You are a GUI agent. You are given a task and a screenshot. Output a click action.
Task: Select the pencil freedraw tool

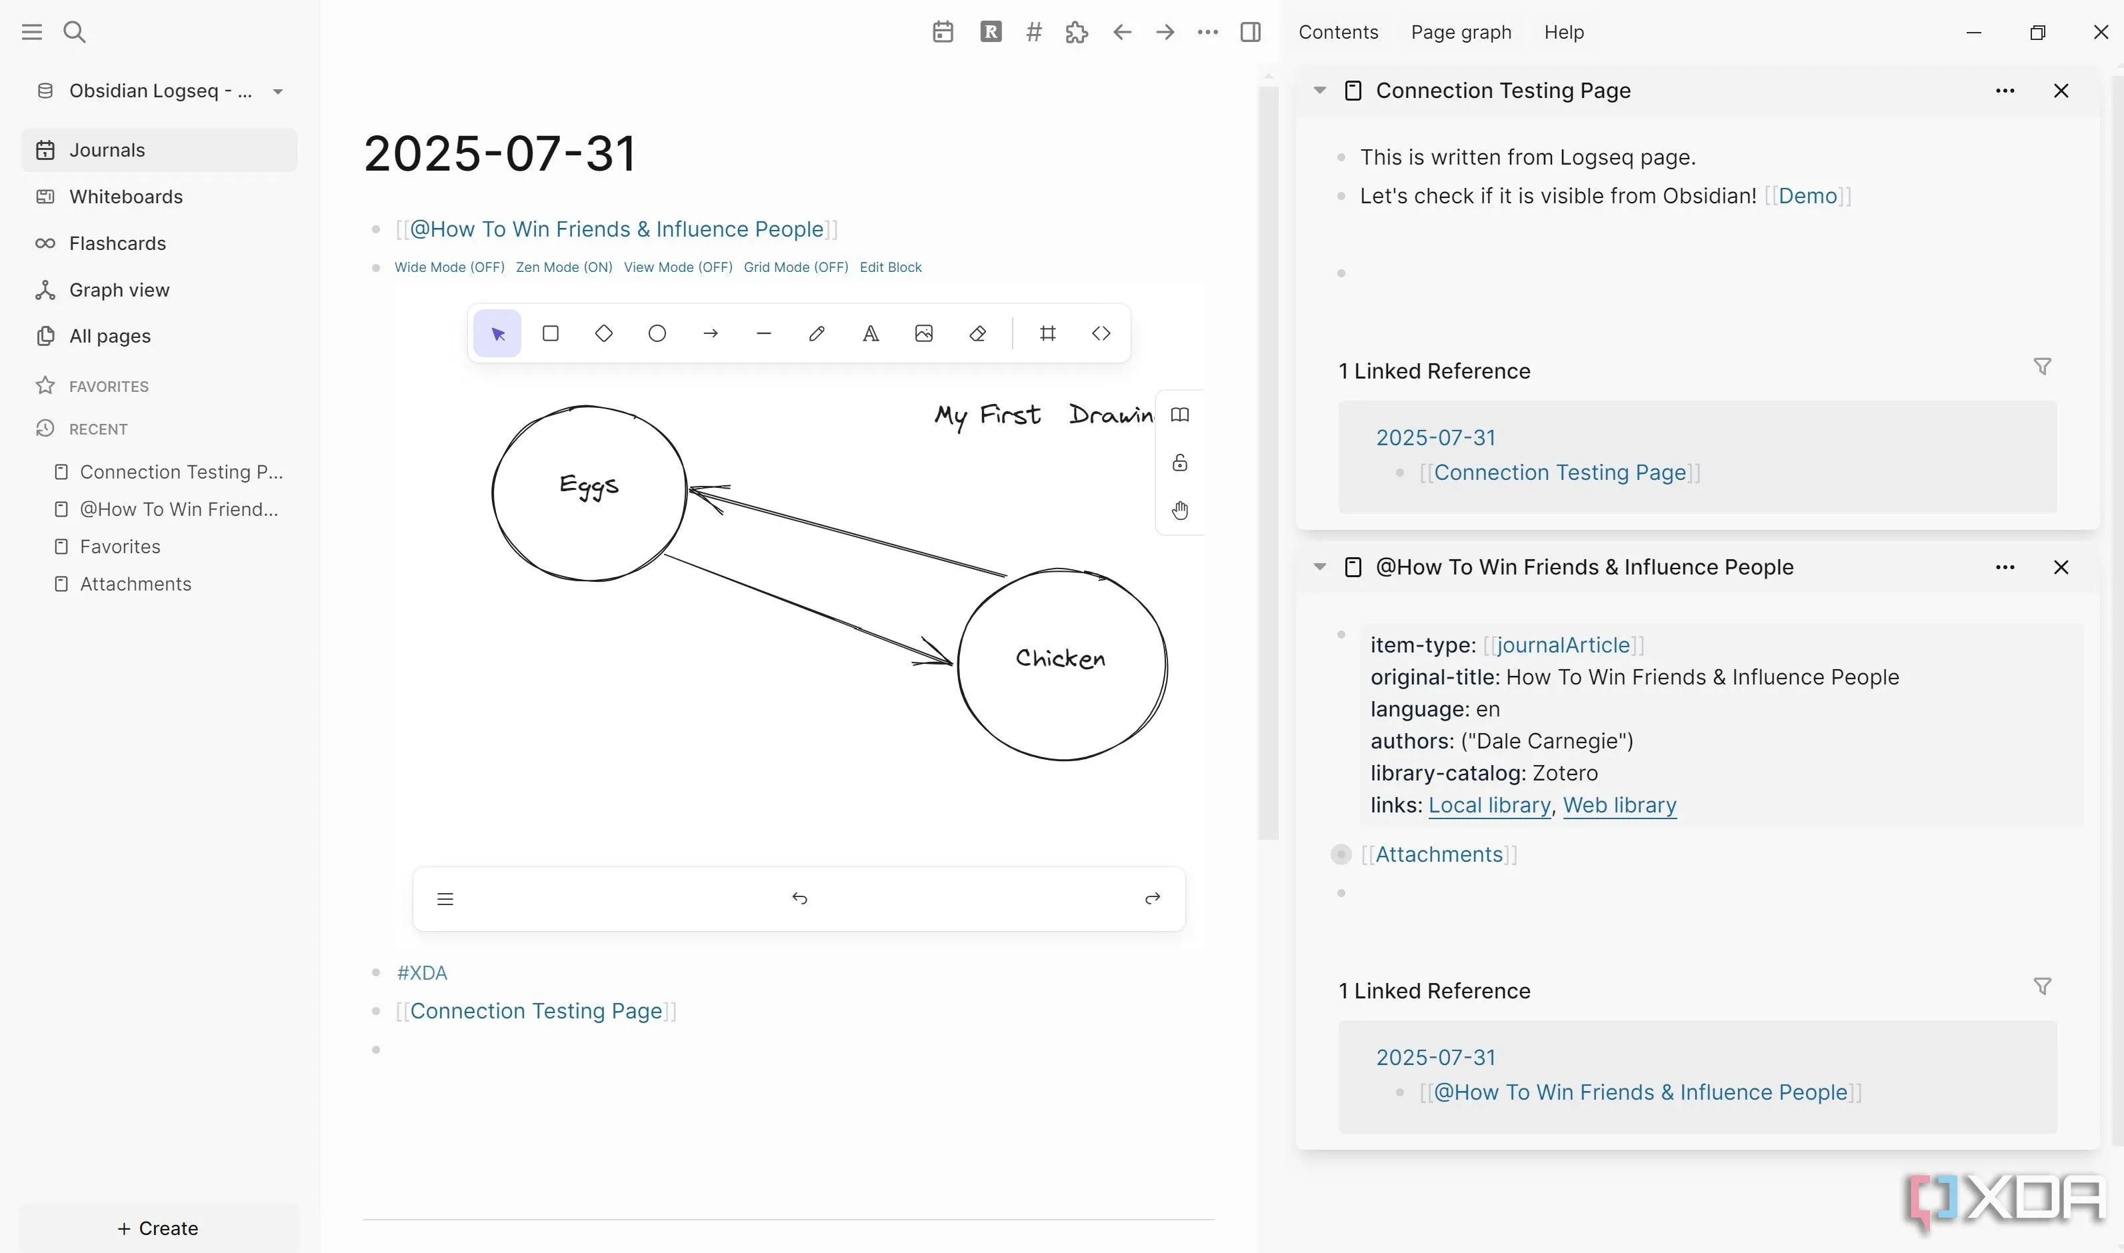817,333
